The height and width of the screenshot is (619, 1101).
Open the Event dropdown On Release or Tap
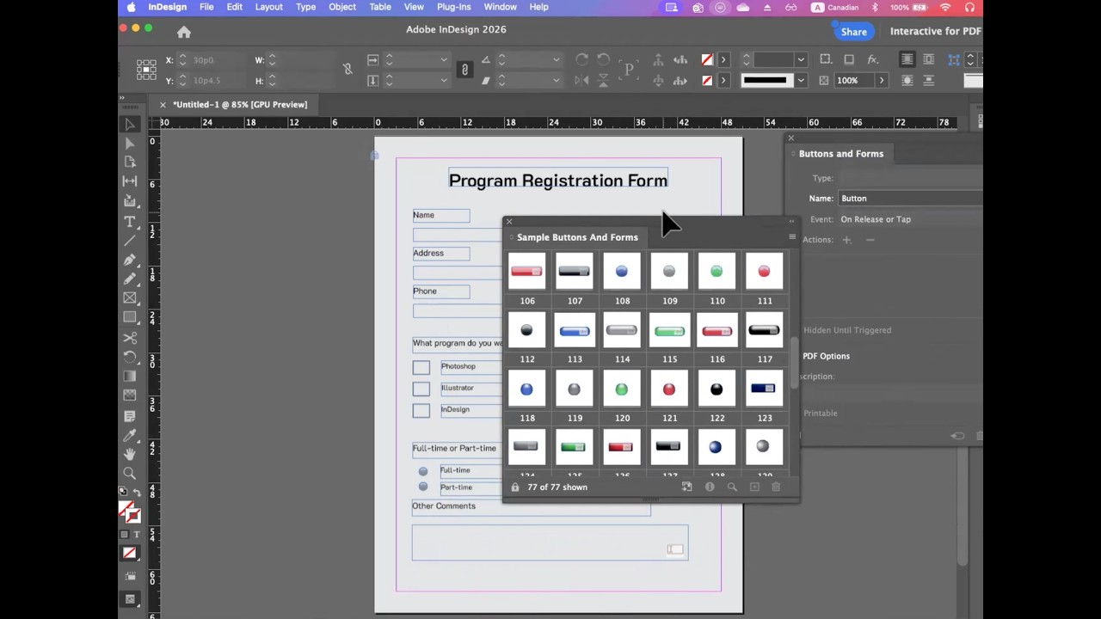point(912,219)
